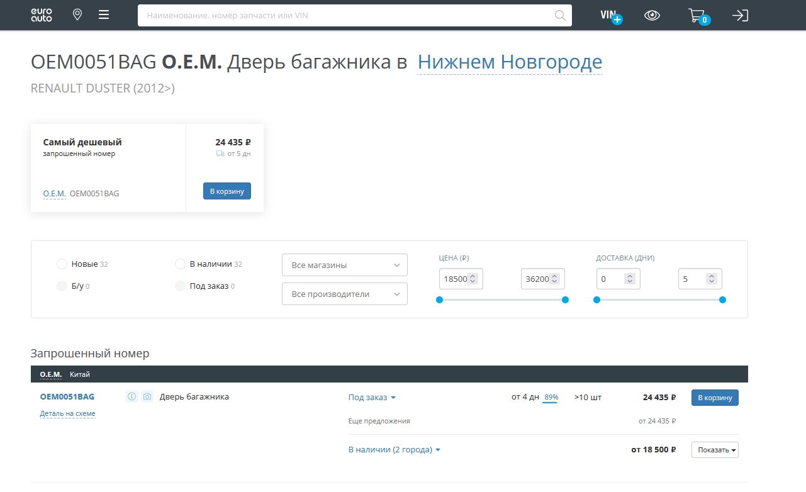The height and width of the screenshot is (492, 806).
Task: Open Деталь на схеме link
Action: coord(67,414)
